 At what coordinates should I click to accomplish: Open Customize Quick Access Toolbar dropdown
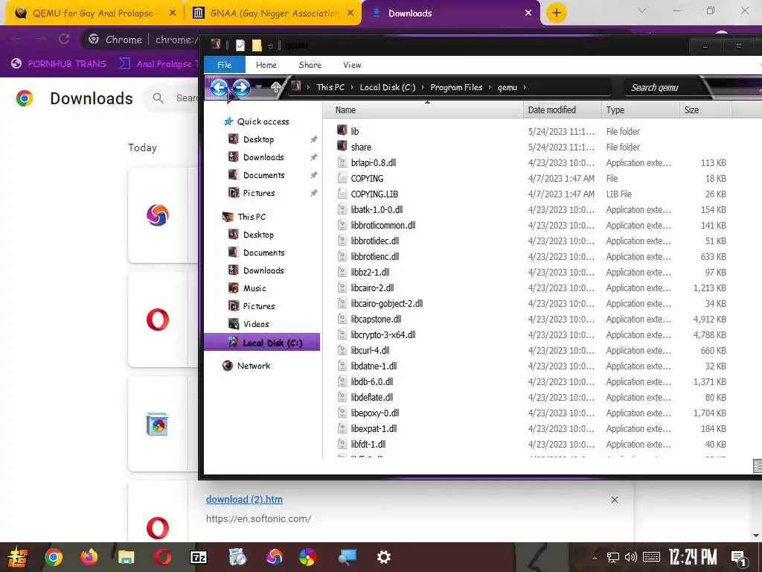pyautogui.click(x=270, y=46)
